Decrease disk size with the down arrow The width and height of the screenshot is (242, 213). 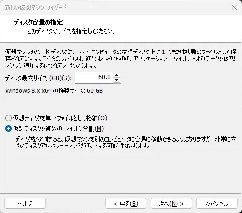point(117,80)
